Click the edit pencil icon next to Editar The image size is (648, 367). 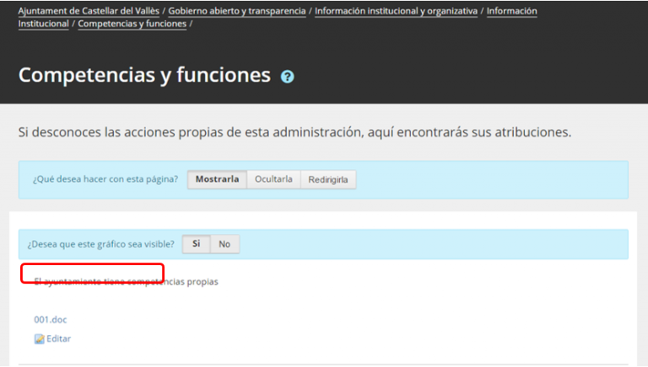point(39,339)
